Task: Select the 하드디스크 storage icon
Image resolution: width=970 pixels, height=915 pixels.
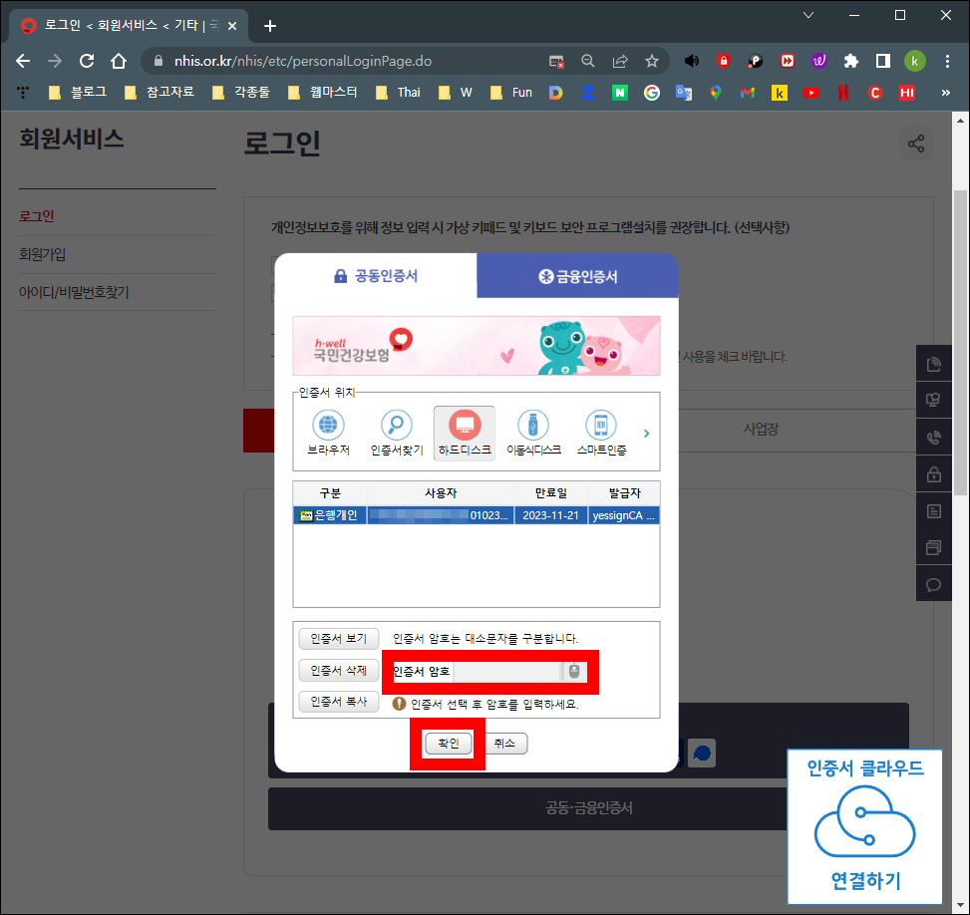Action: point(464,425)
